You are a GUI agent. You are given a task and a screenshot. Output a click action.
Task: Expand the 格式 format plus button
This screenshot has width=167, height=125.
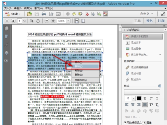[160, 86]
